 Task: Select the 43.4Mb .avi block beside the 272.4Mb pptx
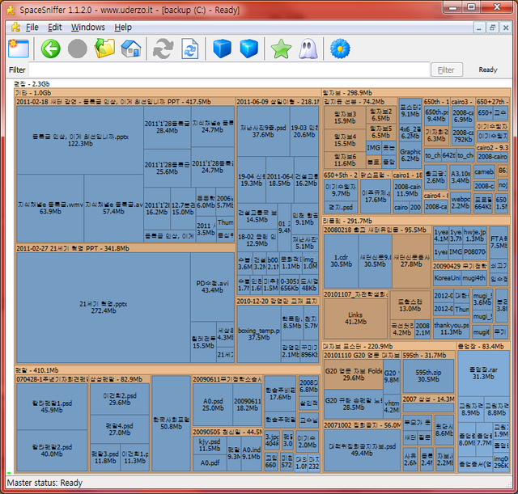pos(212,287)
